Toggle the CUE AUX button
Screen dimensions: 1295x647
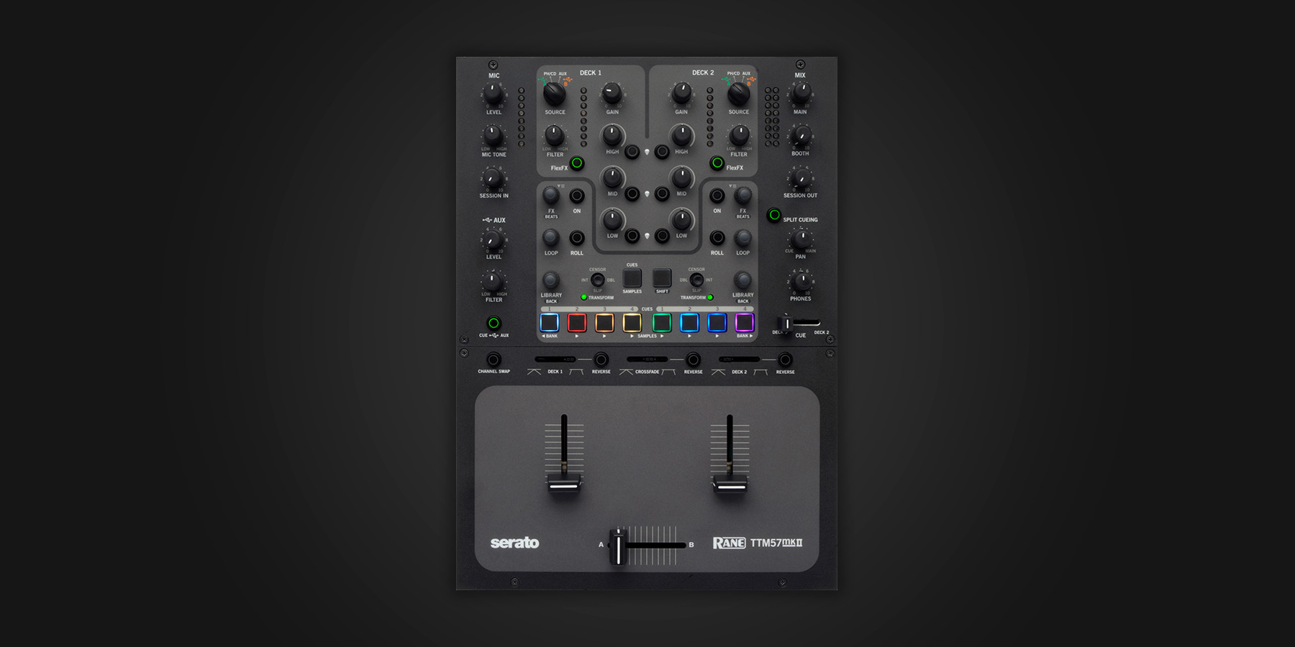click(494, 323)
